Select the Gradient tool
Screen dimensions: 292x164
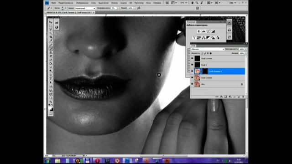[x=51, y=63]
